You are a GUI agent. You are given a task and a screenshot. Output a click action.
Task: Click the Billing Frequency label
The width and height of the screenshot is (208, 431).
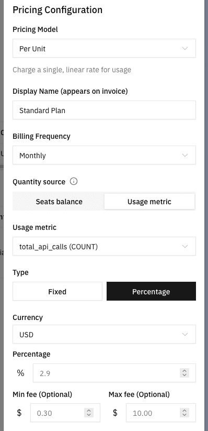(x=41, y=136)
